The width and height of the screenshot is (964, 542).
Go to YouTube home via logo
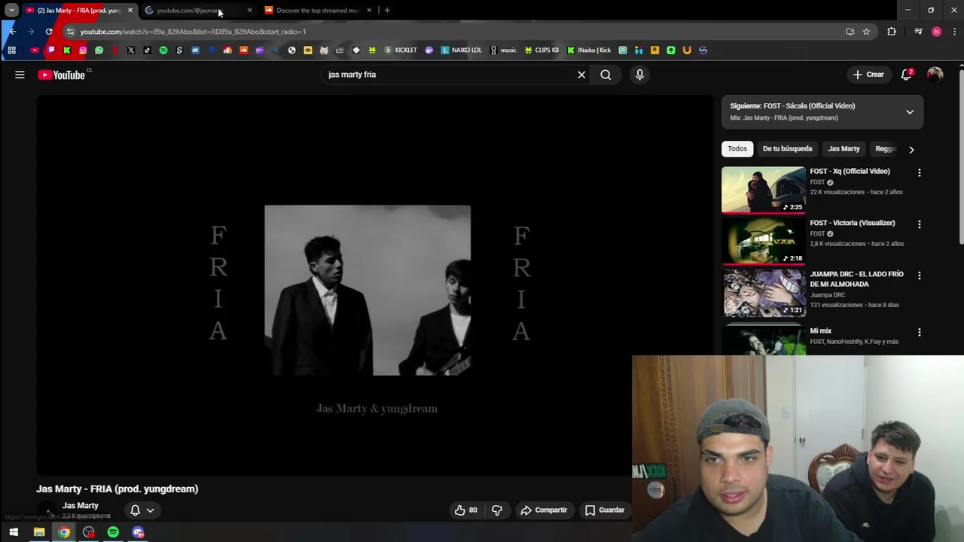[62, 75]
